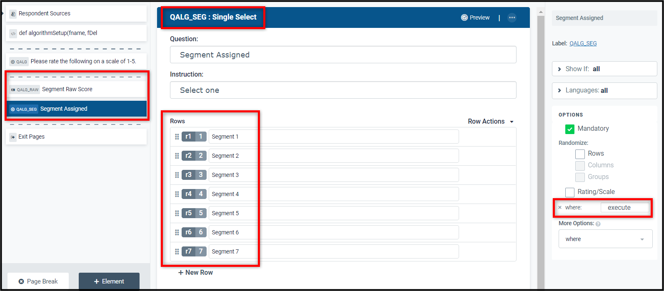Expand the Languages section
This screenshot has height=291, width=664.
pos(604,90)
